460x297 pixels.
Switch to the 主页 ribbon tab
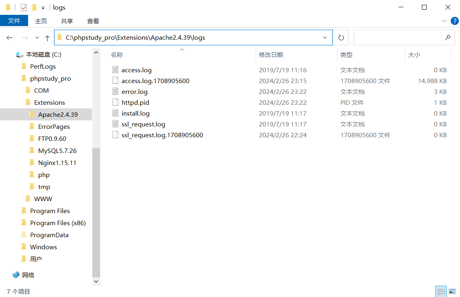point(41,21)
